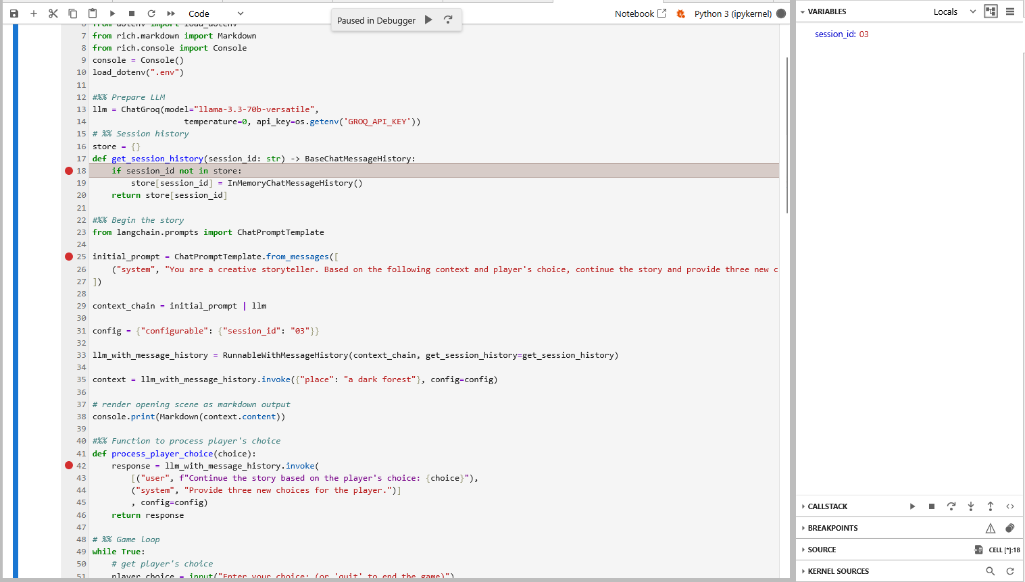
Task: Switch variables to tree view
Action: click(991, 11)
